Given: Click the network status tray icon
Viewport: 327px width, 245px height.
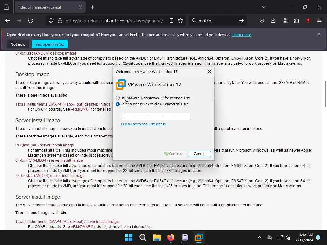Looking at the screenshot, I should (280, 237).
